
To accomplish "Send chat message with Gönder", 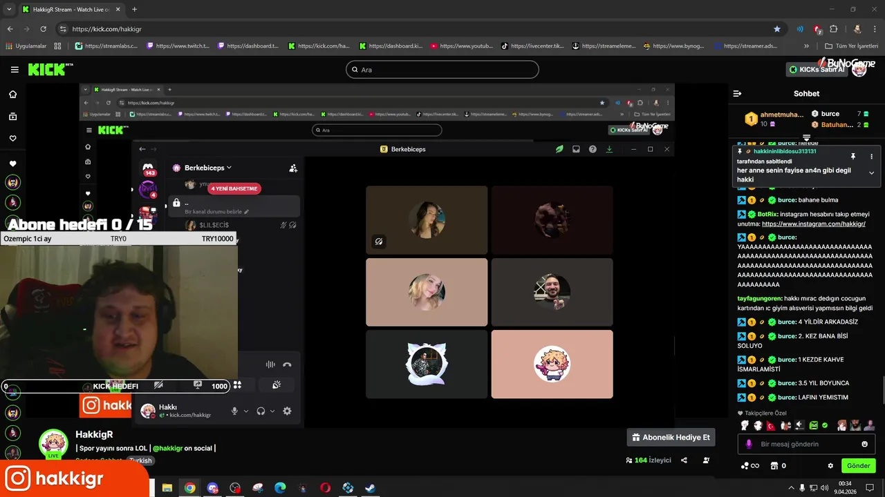I will click(858, 466).
